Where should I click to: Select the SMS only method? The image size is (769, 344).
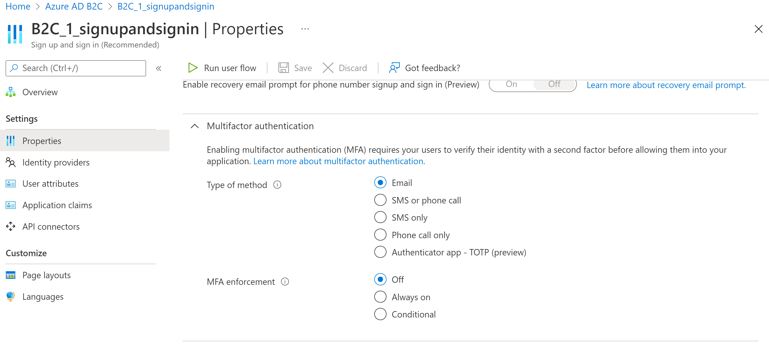click(380, 217)
